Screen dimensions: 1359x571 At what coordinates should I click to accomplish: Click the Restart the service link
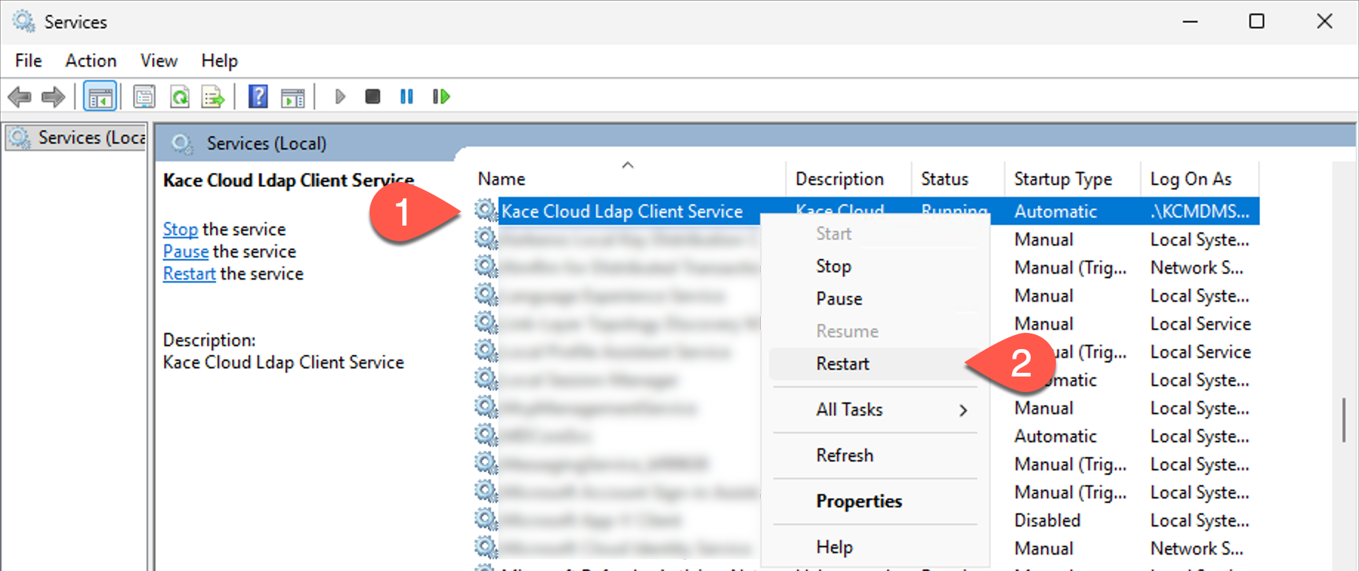coord(189,274)
